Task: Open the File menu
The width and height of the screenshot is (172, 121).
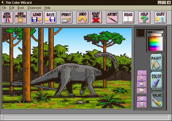Action: pos(4,8)
